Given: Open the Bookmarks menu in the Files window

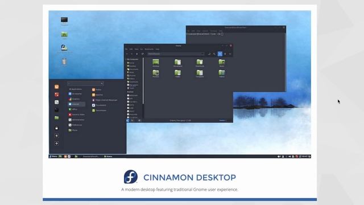Looking at the screenshot, I should point(149,50).
